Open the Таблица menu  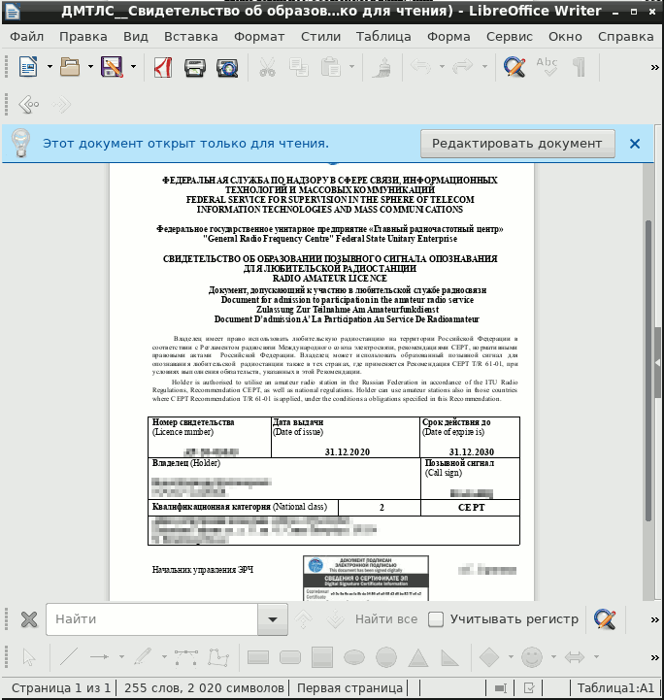point(383,37)
